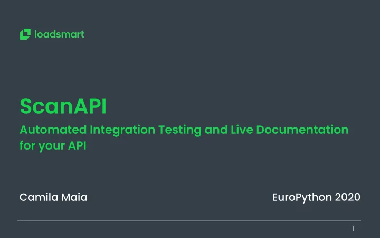Screen dimensions: 380x238
Task: Click the green loadsmart logo icon
Action: (x=25, y=34)
